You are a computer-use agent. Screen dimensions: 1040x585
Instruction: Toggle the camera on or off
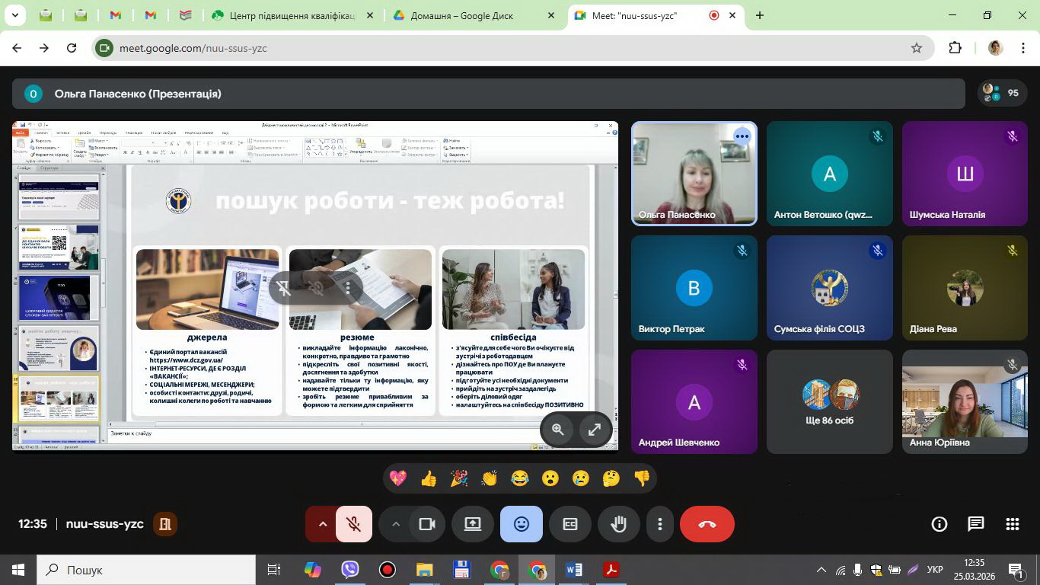[427, 524]
